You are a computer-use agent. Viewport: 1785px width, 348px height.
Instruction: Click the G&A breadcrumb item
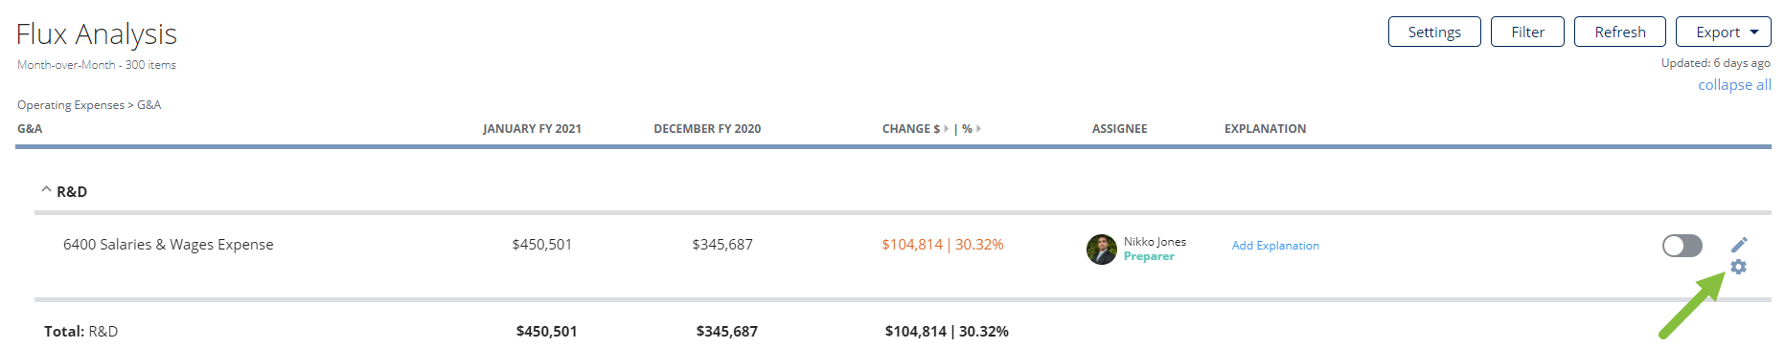click(149, 105)
